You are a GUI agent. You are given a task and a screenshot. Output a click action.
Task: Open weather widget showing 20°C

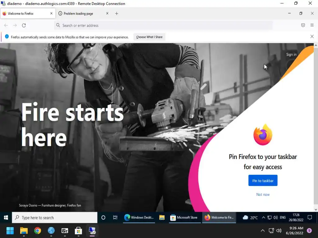pyautogui.click(x=250, y=218)
